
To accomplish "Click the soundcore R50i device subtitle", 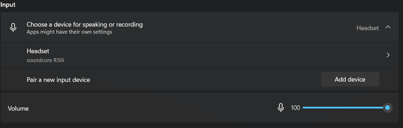I will [x=45, y=61].
